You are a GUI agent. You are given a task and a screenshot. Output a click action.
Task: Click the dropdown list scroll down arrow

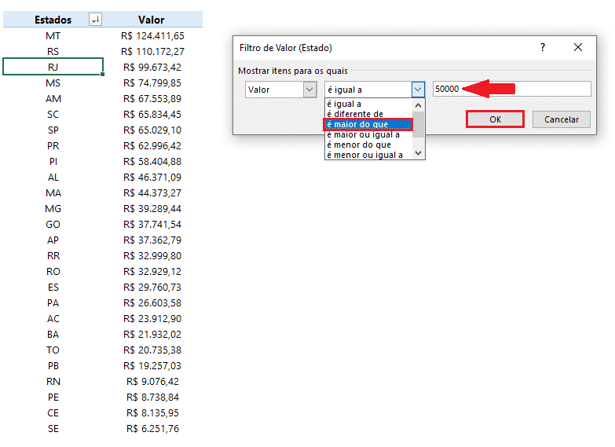(x=419, y=153)
